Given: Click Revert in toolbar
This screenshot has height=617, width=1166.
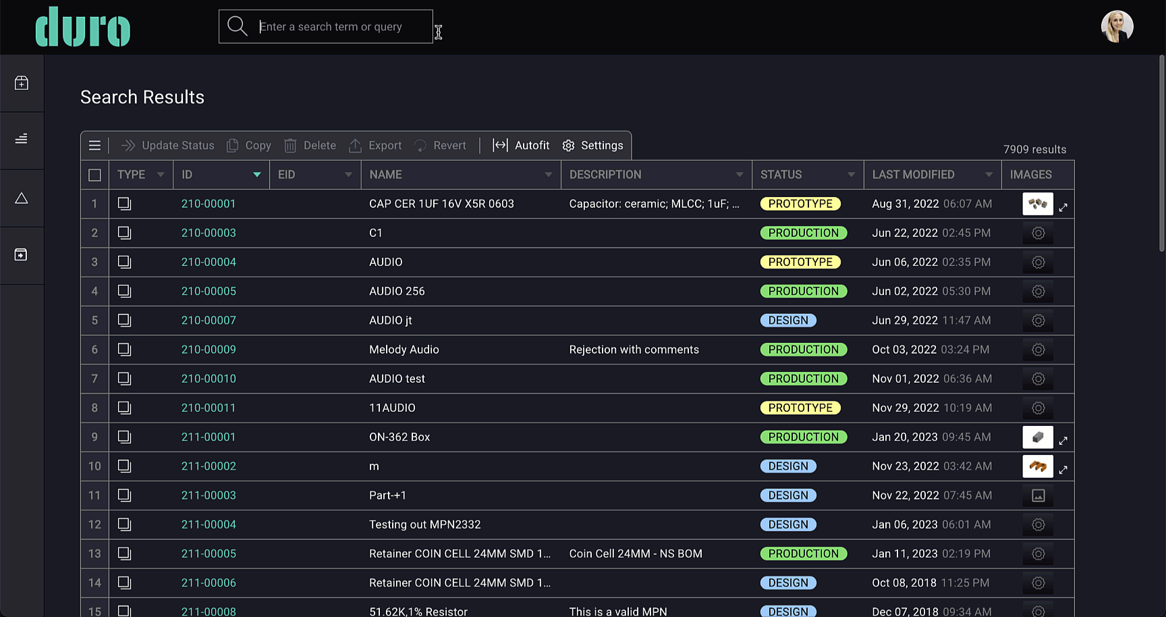Looking at the screenshot, I should (440, 145).
